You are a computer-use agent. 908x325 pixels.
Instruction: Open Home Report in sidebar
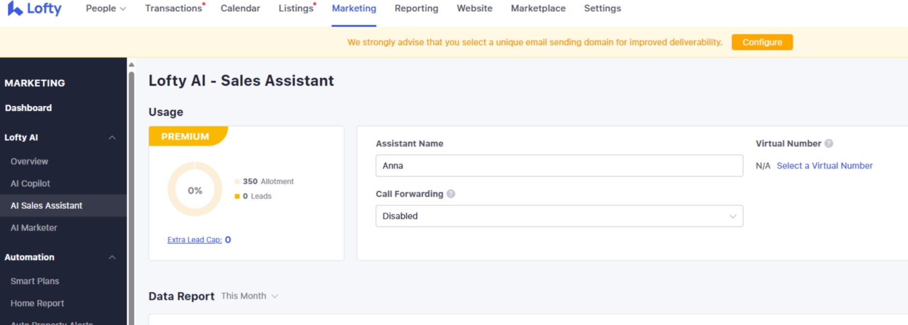(37, 303)
